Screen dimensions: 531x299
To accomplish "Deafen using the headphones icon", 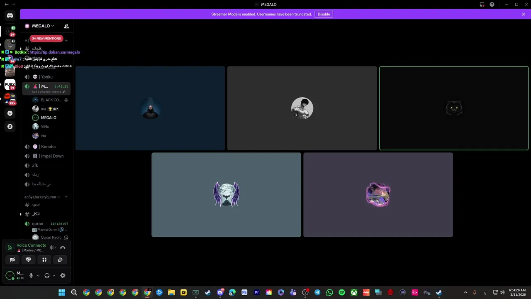I will [x=47, y=275].
